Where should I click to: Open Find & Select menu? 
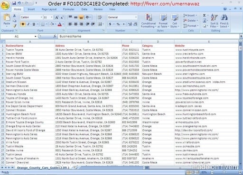(224, 21)
